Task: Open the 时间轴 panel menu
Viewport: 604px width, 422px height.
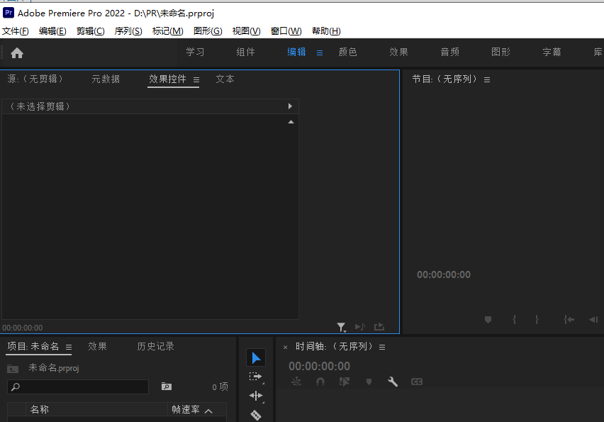Action: click(382, 348)
